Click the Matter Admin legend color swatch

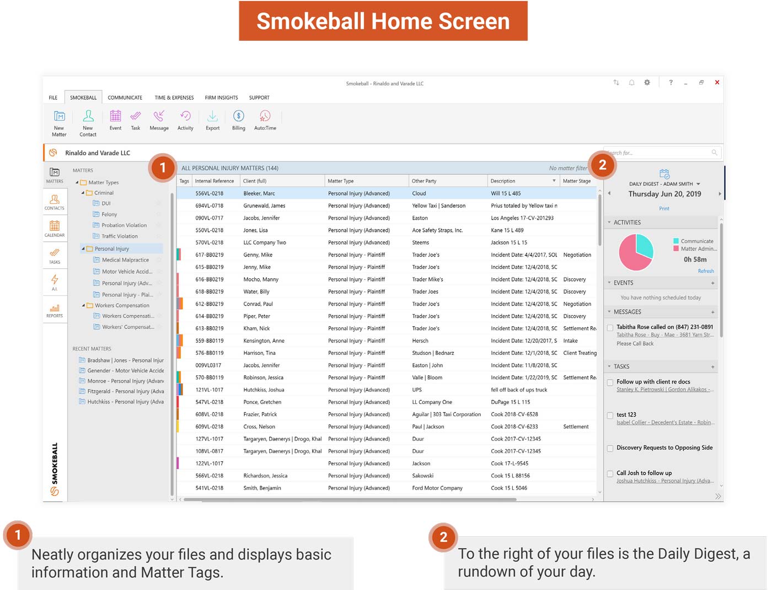click(676, 249)
